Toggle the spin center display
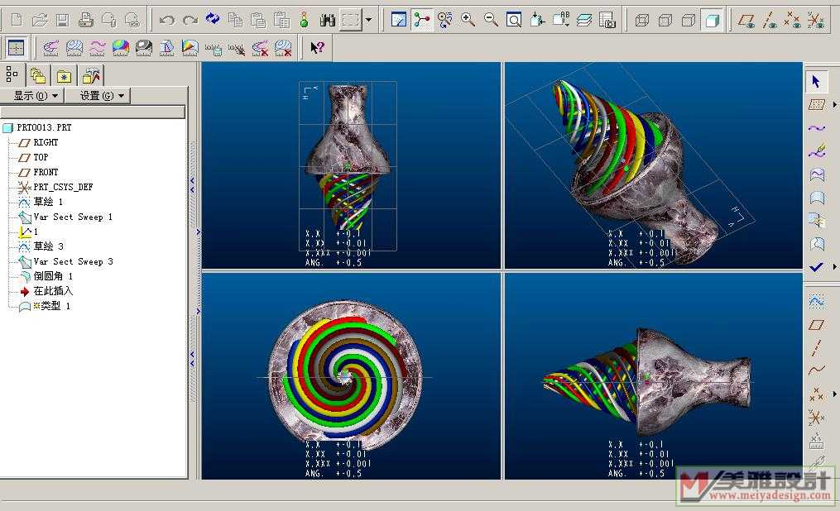Image resolution: width=840 pixels, height=511 pixels. pyautogui.click(x=421, y=21)
